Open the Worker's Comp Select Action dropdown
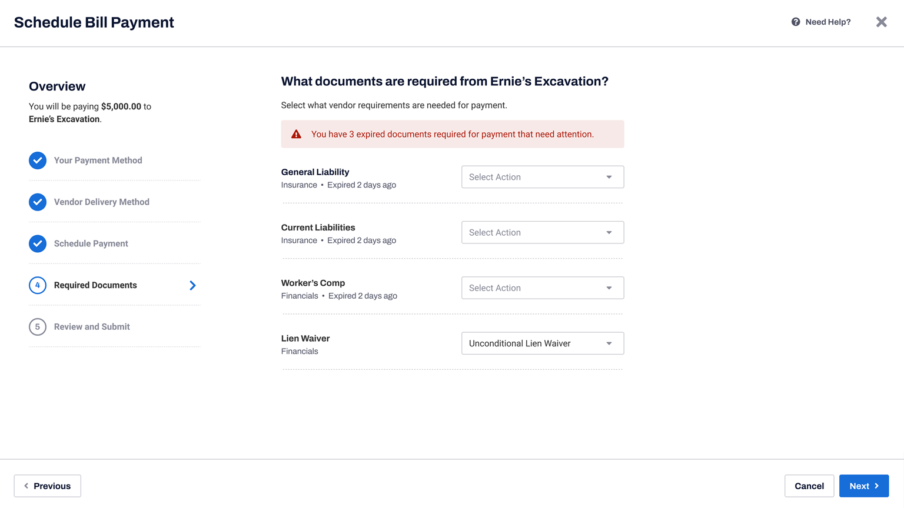Image resolution: width=904 pixels, height=508 pixels. (543, 288)
